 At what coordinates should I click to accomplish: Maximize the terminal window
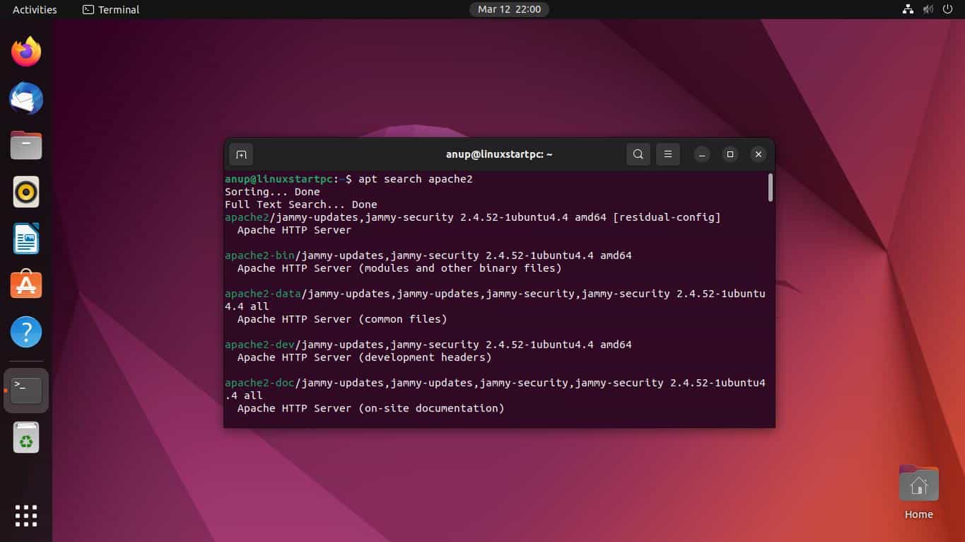click(x=730, y=154)
